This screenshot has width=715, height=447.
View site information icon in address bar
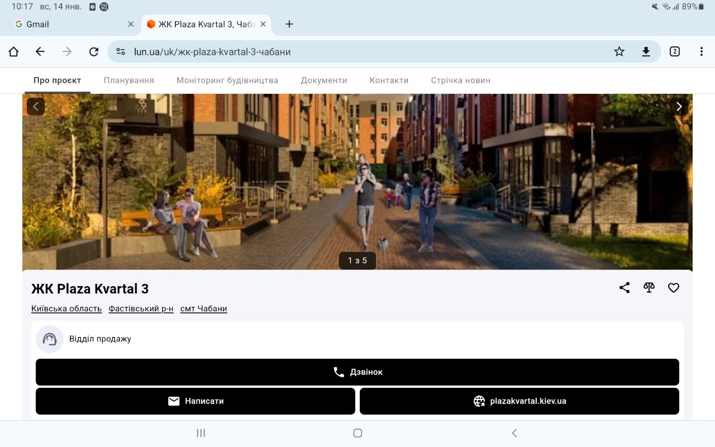pos(121,51)
